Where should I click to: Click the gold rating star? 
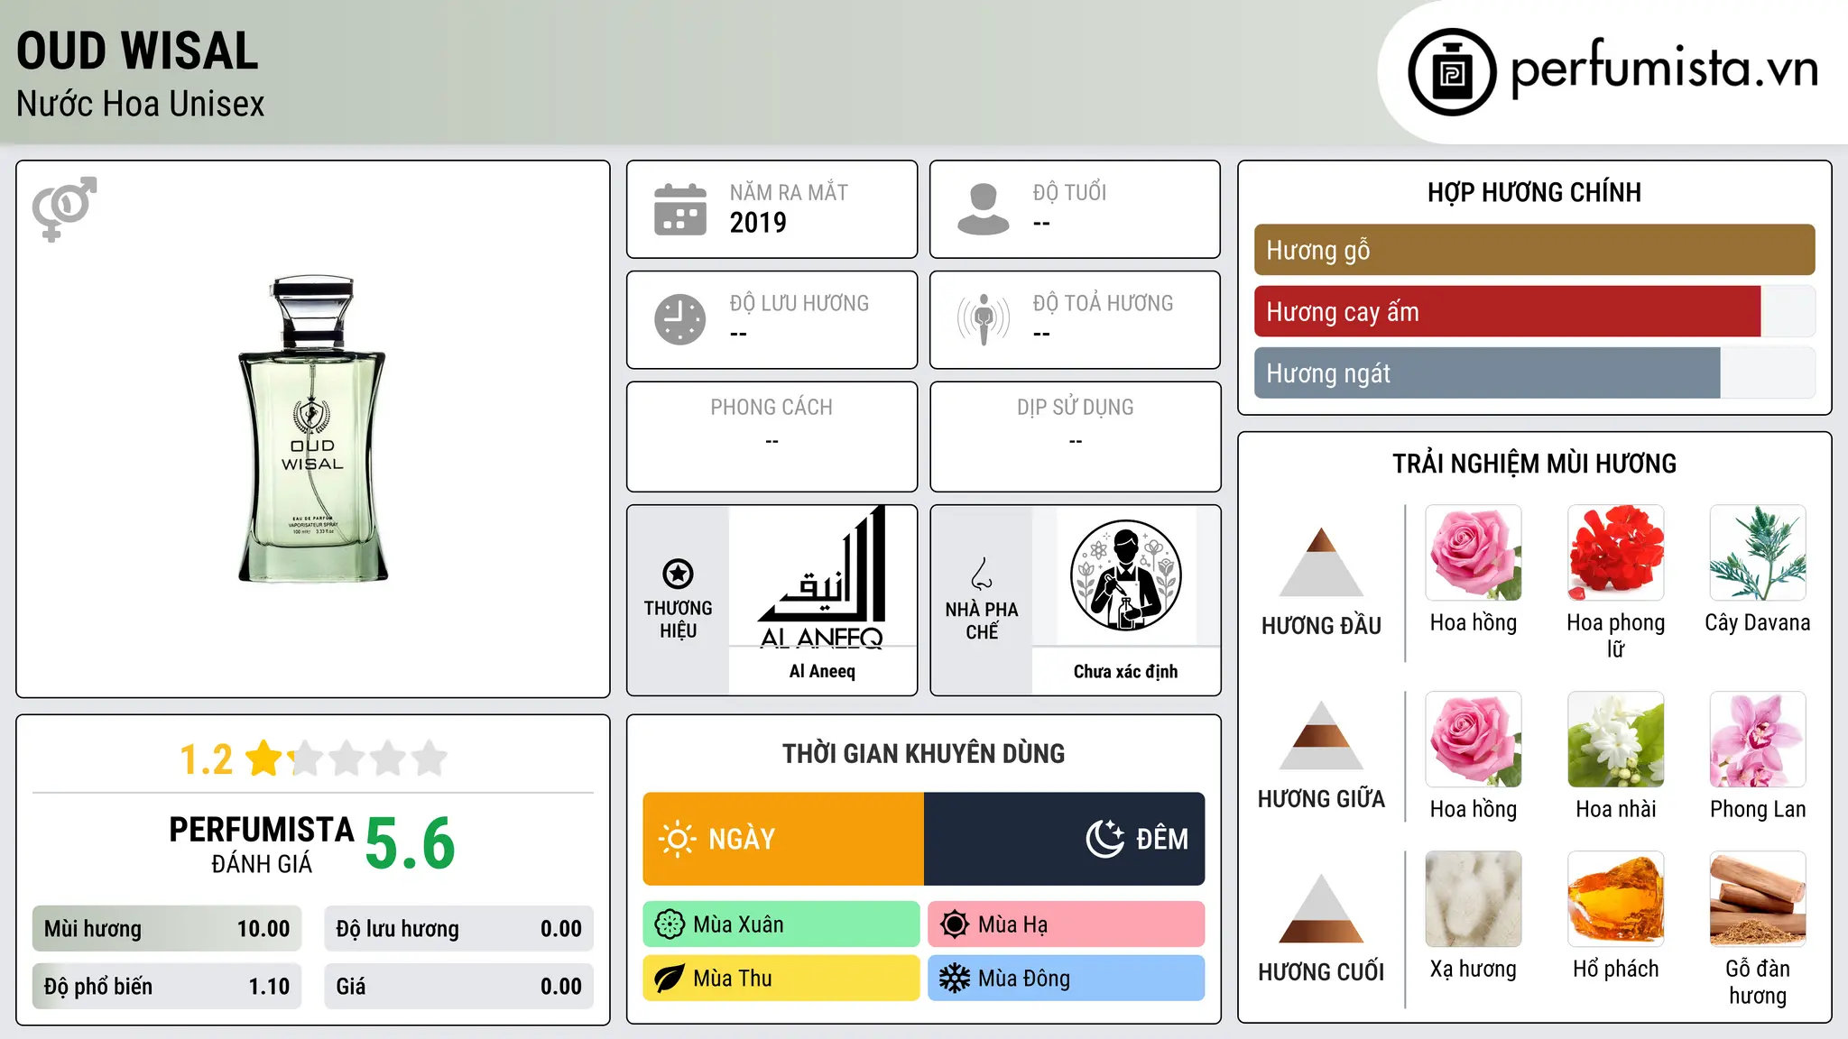point(264,758)
